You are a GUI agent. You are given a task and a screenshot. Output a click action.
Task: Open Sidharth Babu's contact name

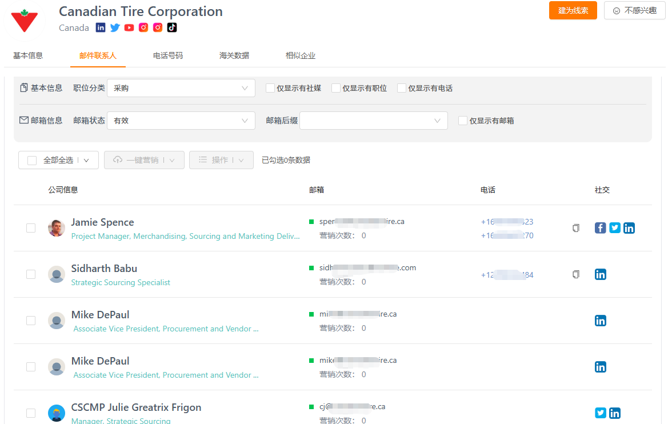104,269
